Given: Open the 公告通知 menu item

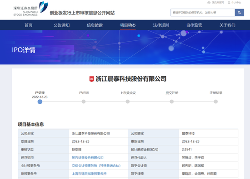Looking at the screenshot, I should coord(61,25).
